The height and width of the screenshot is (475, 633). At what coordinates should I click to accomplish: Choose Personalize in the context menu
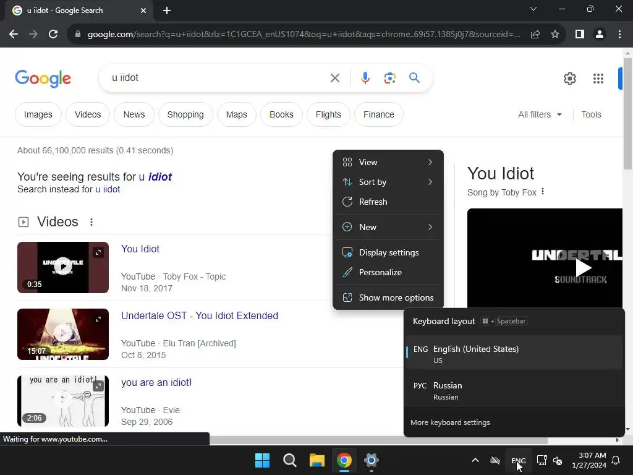388,272
